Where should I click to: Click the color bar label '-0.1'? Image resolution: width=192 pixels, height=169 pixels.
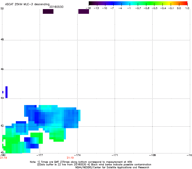(171, 8)
